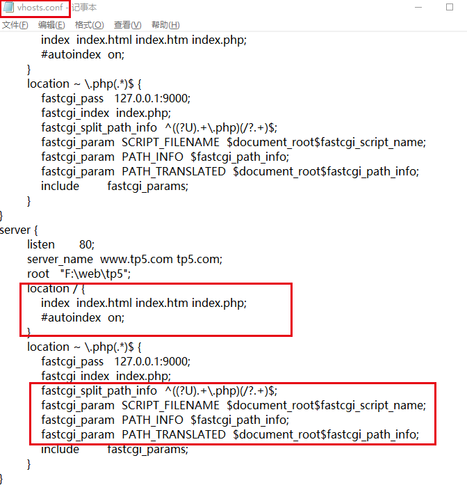This screenshot has height=490, width=467.
Task: Minimize the Notepad window
Action: (x=418, y=7)
